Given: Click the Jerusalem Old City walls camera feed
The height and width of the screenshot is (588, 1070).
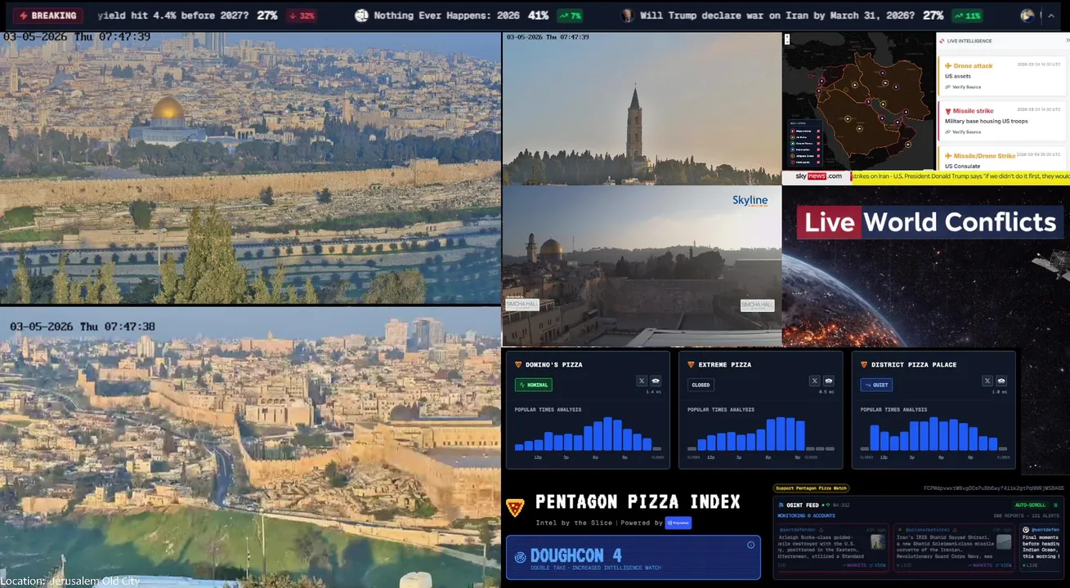Looking at the screenshot, I should (x=250, y=448).
